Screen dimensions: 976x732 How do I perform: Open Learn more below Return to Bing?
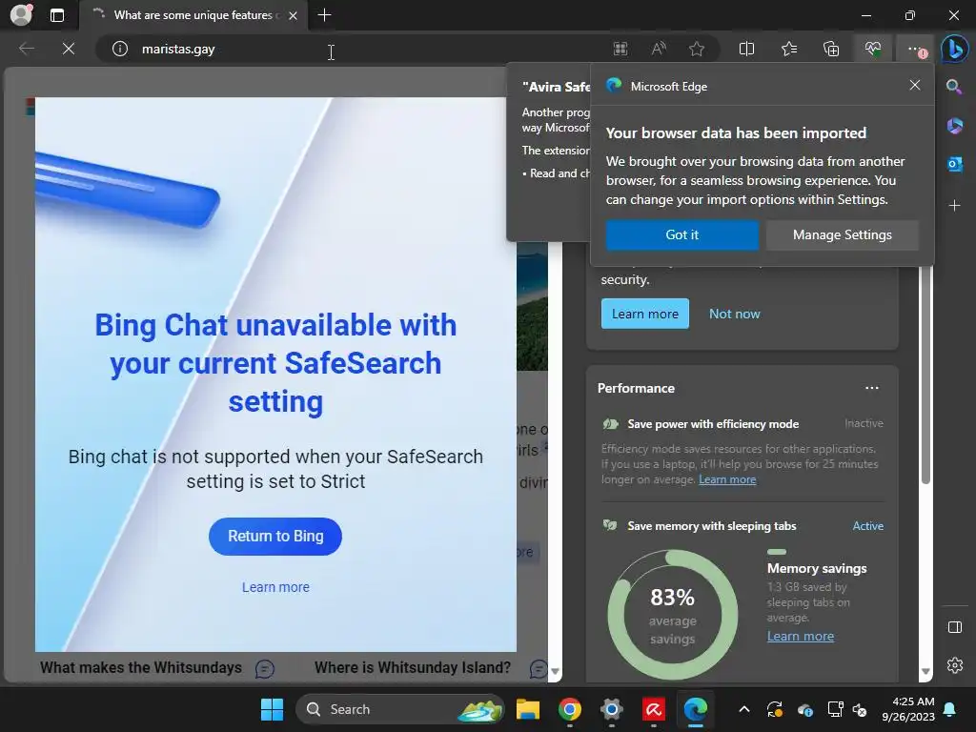[275, 587]
